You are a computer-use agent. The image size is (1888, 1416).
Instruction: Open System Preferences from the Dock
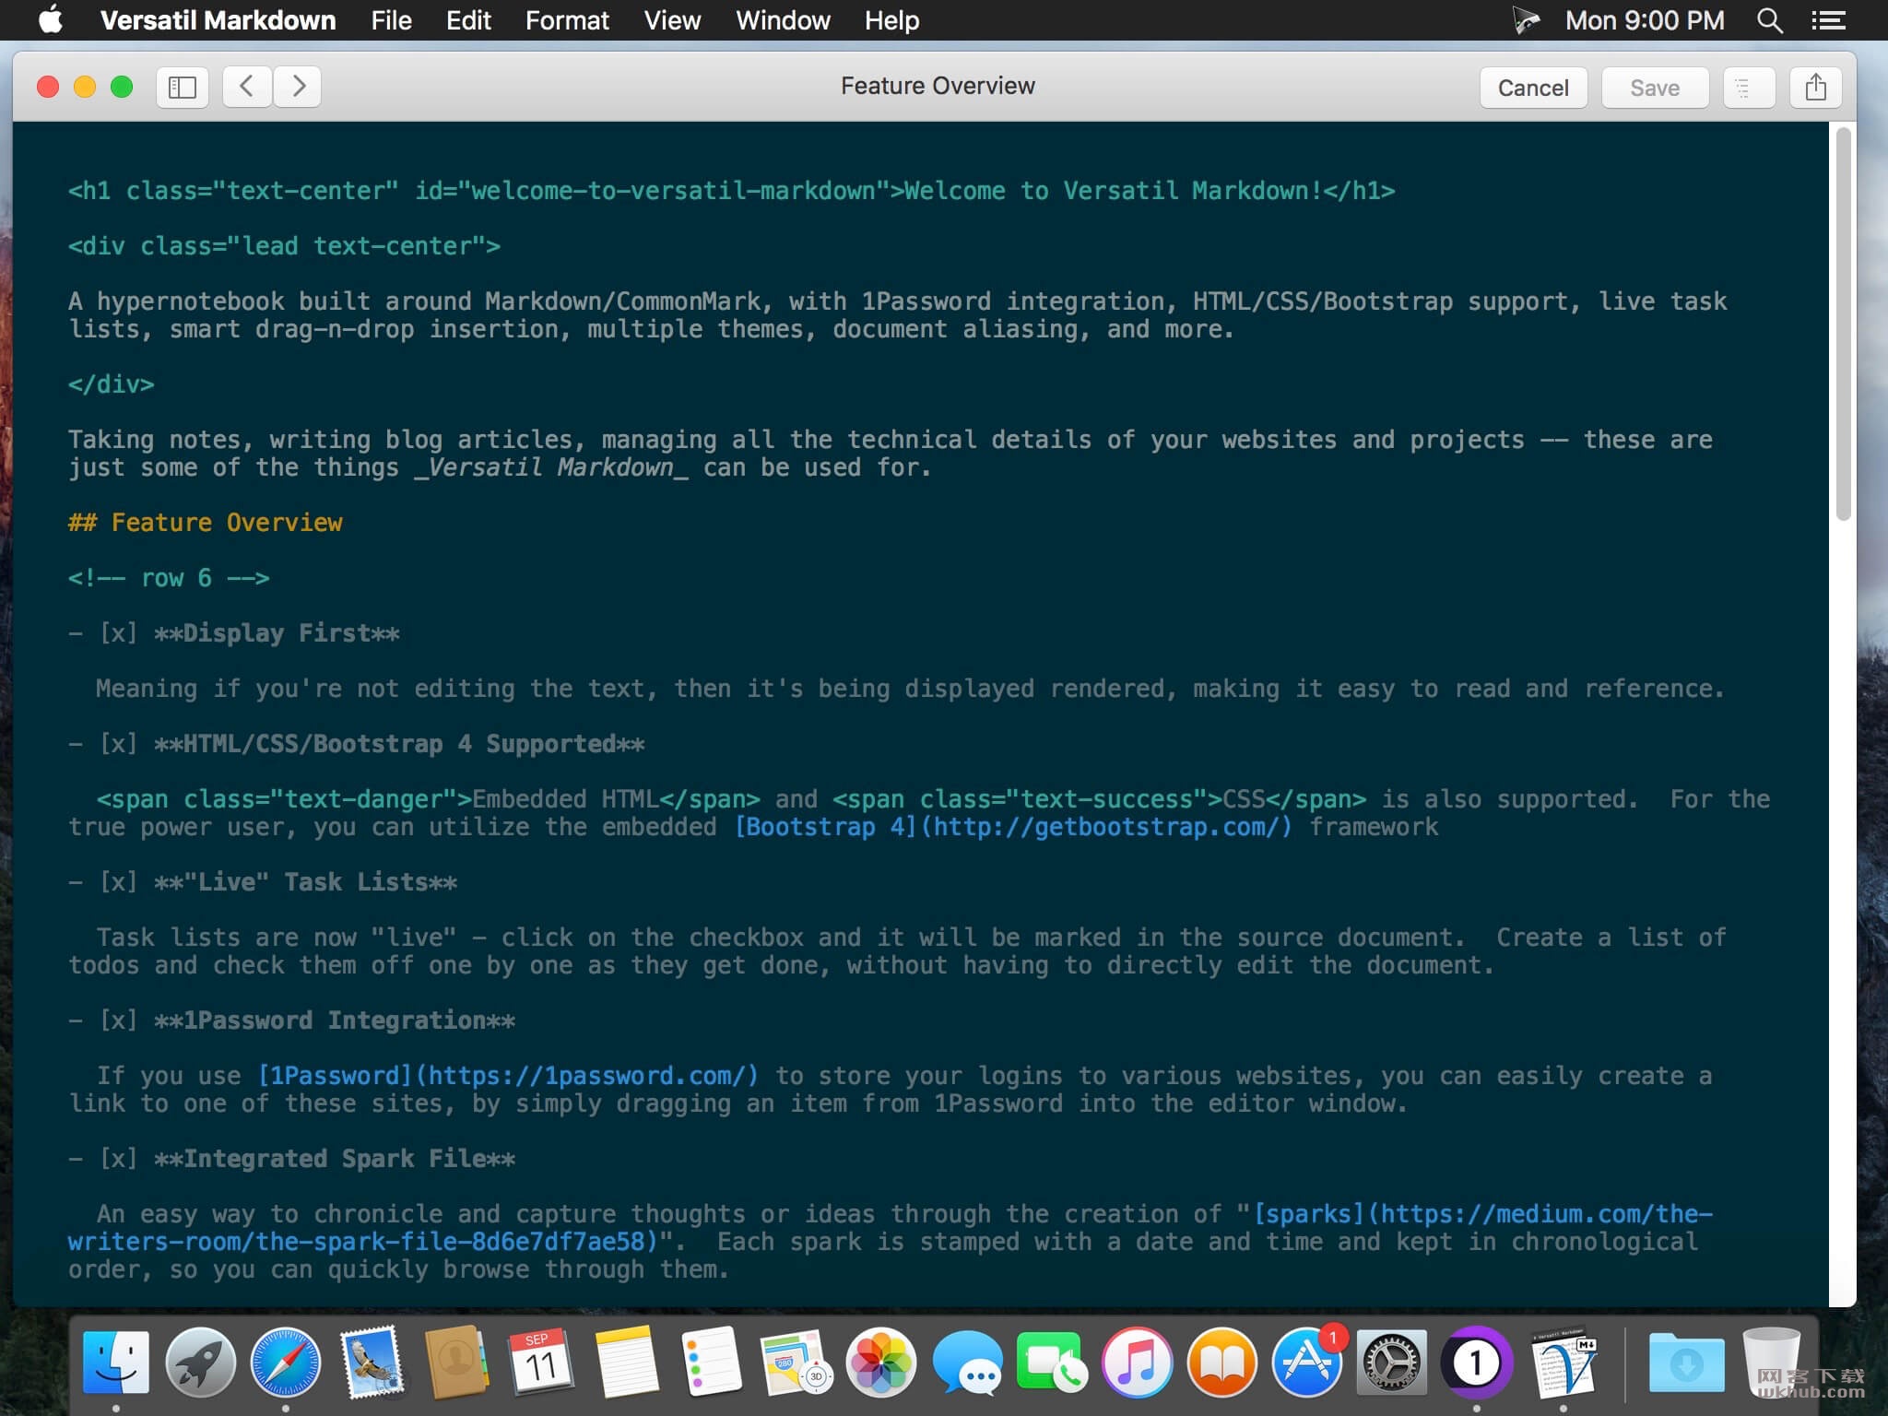(1392, 1363)
